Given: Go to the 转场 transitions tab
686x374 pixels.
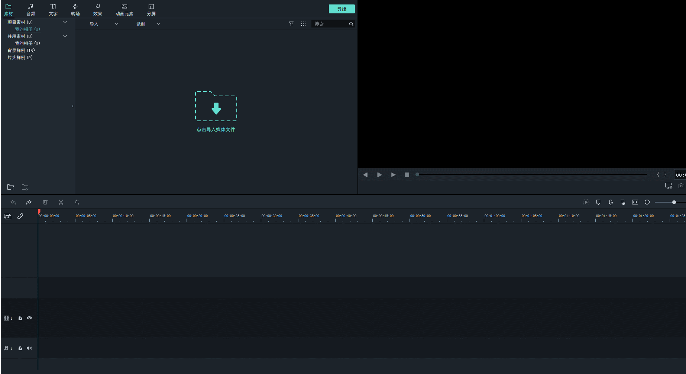Looking at the screenshot, I should [x=75, y=10].
